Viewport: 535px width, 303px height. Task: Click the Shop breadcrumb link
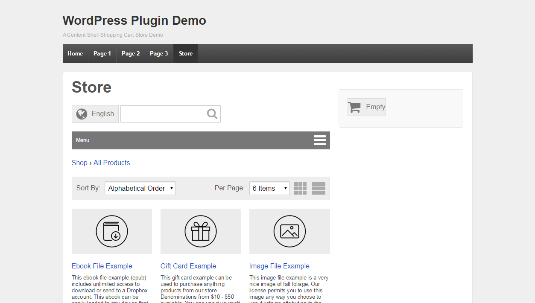pyautogui.click(x=79, y=163)
